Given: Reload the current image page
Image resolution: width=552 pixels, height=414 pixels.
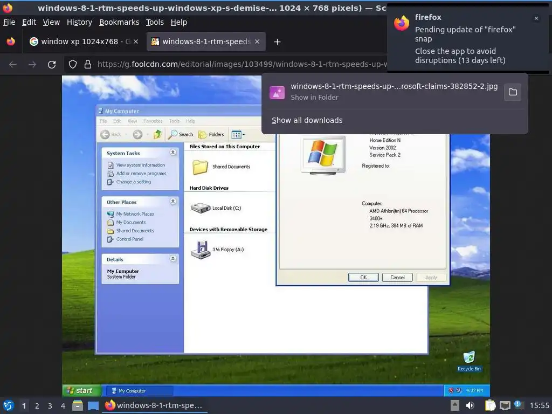Looking at the screenshot, I should click(52, 65).
